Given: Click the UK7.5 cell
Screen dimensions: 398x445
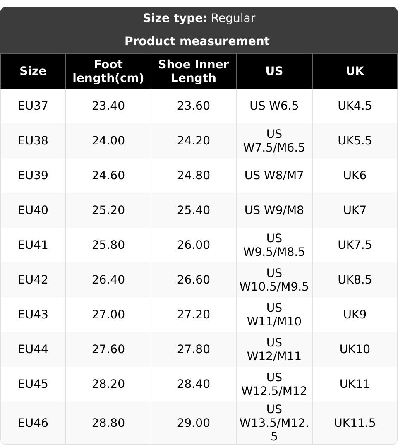Looking at the screenshot, I should pos(355,245).
